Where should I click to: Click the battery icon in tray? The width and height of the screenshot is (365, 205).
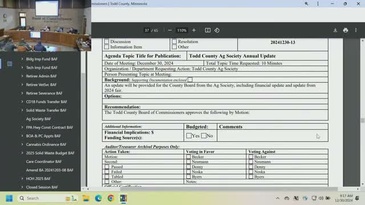(328, 198)
